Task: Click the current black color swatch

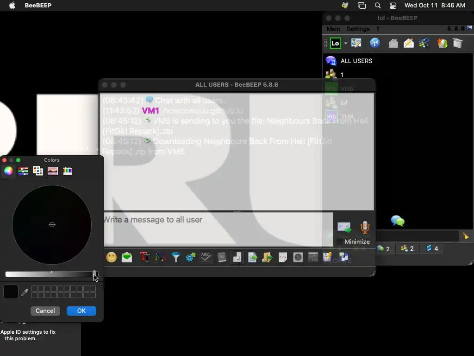Action: (11, 292)
